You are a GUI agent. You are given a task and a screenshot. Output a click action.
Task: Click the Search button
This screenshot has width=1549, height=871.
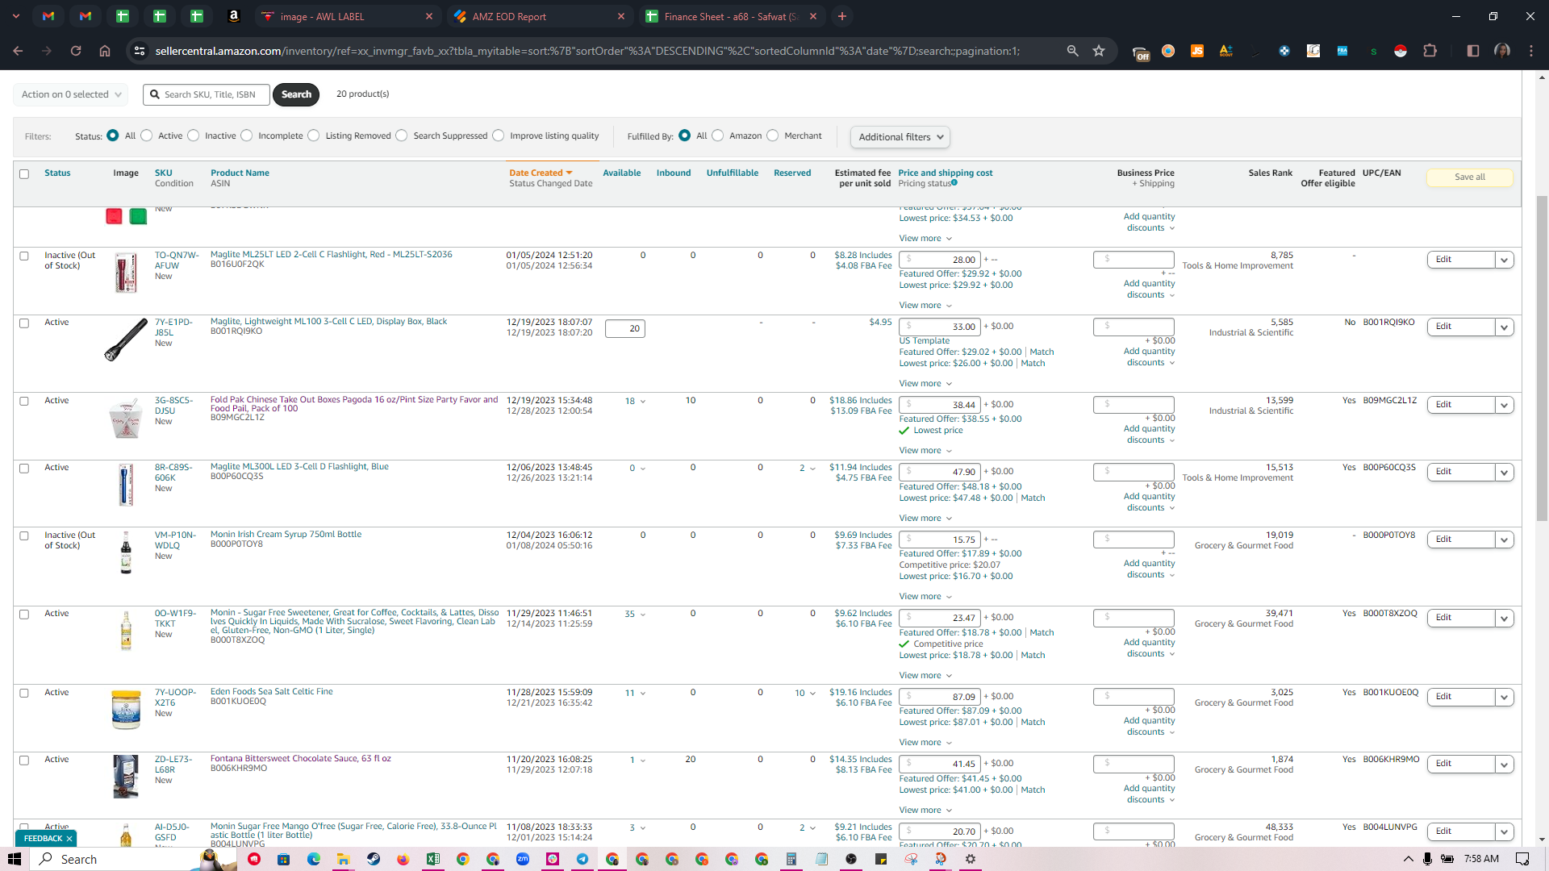point(296,94)
